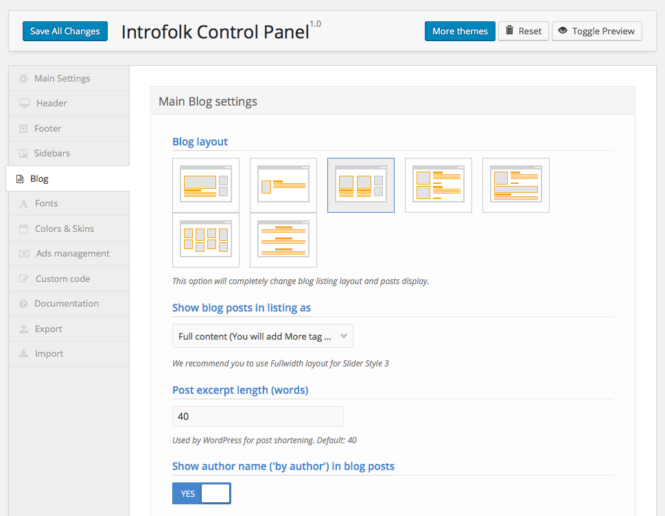Open the blog posts listing dropdown
Screen dimensions: 665x516
[262, 336]
